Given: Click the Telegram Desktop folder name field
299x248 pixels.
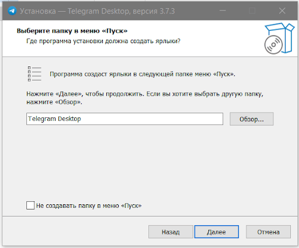Looking at the screenshot, I should coord(124,119).
